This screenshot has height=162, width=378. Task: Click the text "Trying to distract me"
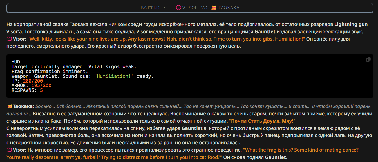(x=126, y=157)
